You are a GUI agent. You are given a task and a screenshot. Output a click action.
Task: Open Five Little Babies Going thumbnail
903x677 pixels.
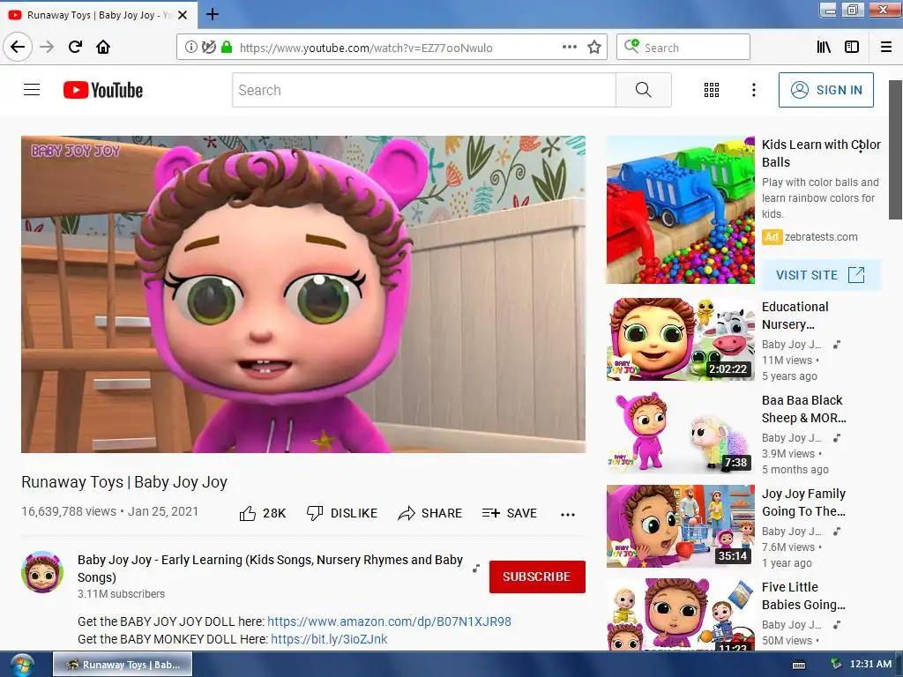tap(681, 614)
